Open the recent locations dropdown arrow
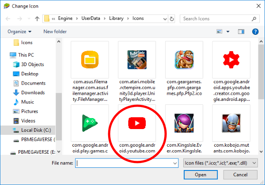The image size is (265, 185). tap(29, 18)
